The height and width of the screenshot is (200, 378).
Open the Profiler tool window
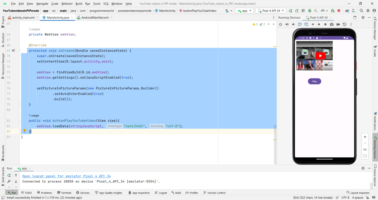pyautogui.click(x=192, y=193)
